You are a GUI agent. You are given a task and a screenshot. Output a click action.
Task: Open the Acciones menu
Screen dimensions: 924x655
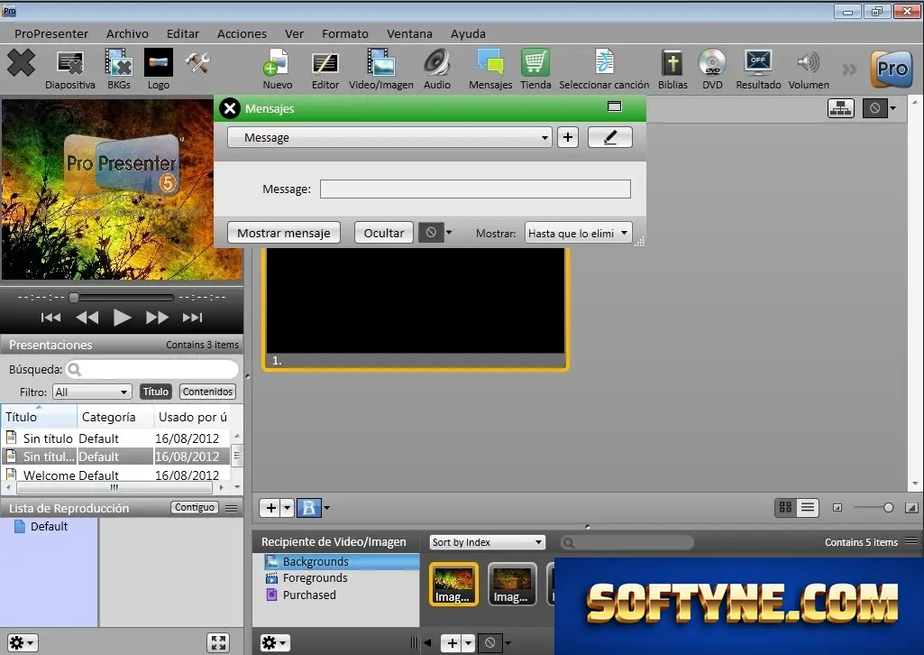point(242,33)
